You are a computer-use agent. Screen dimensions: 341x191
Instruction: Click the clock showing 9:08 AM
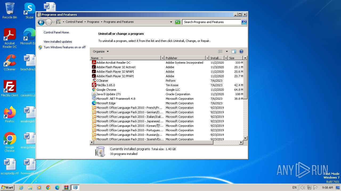point(327,188)
